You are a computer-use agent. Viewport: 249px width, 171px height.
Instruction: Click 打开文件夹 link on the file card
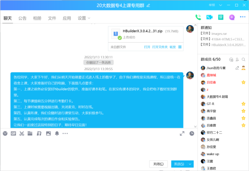160,47
